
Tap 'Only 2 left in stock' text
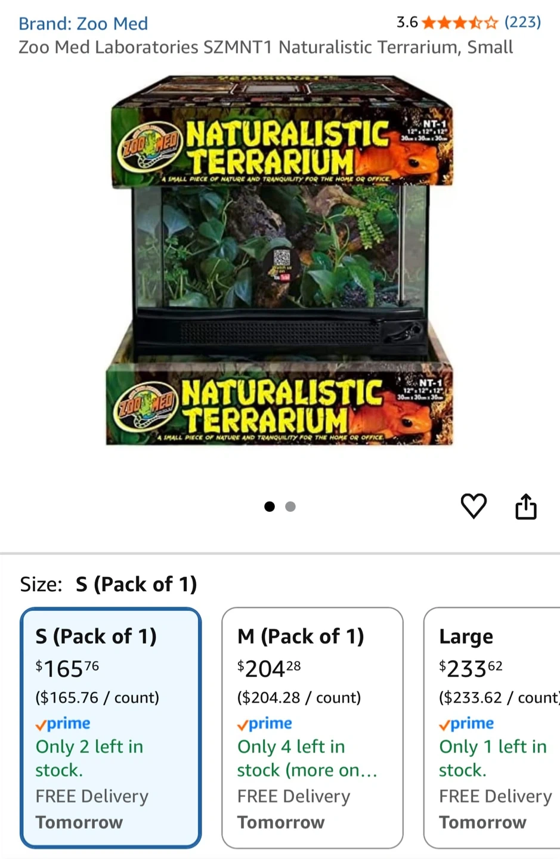click(x=89, y=758)
